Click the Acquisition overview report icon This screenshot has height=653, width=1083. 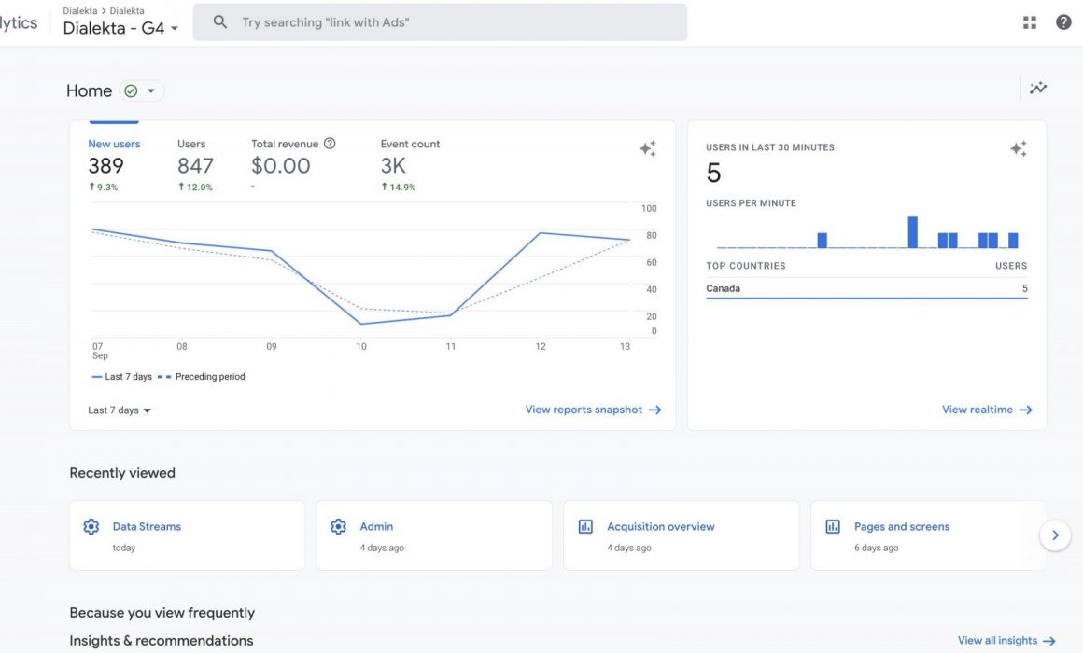click(x=585, y=526)
